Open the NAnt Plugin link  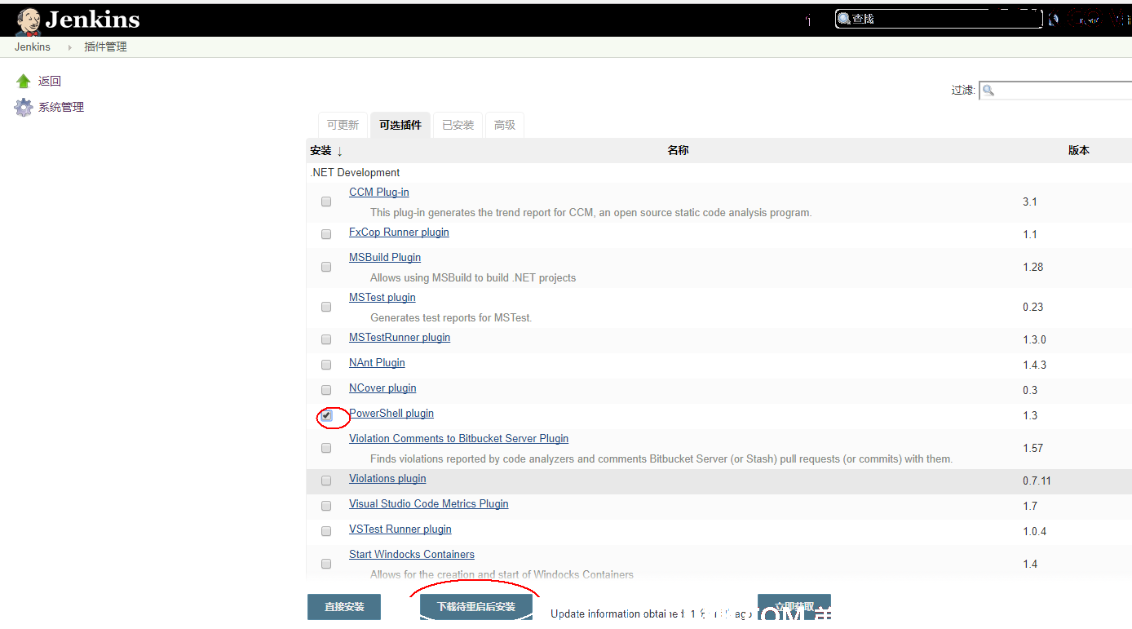coord(377,363)
